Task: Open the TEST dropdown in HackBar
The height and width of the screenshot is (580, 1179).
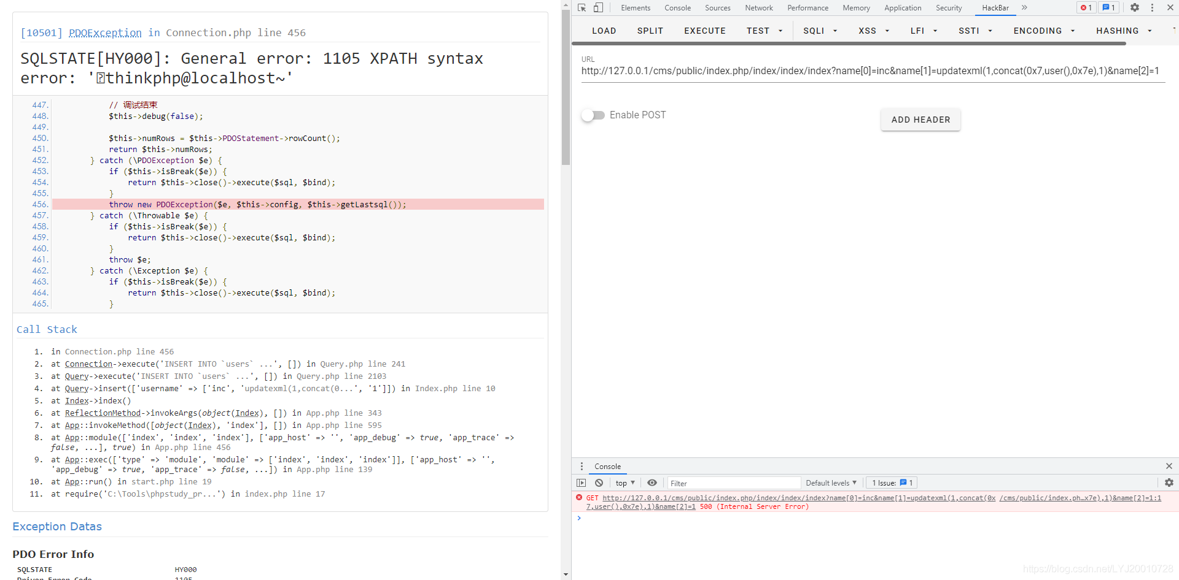Action: 765,31
